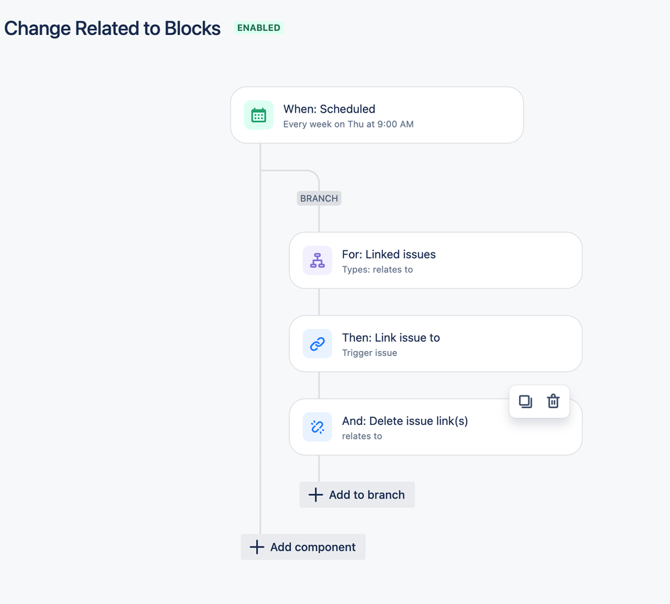Click the chain-link icon for Link issue to

pos(317,344)
